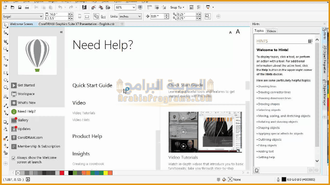Click the Video Tutorials link

click(x=84, y=113)
